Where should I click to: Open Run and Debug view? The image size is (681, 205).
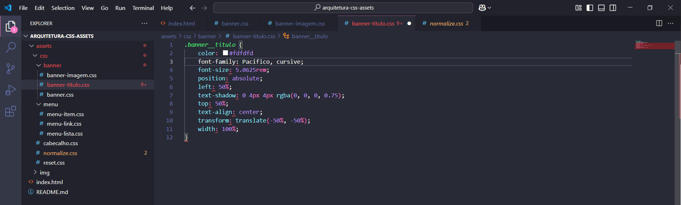tap(11, 90)
